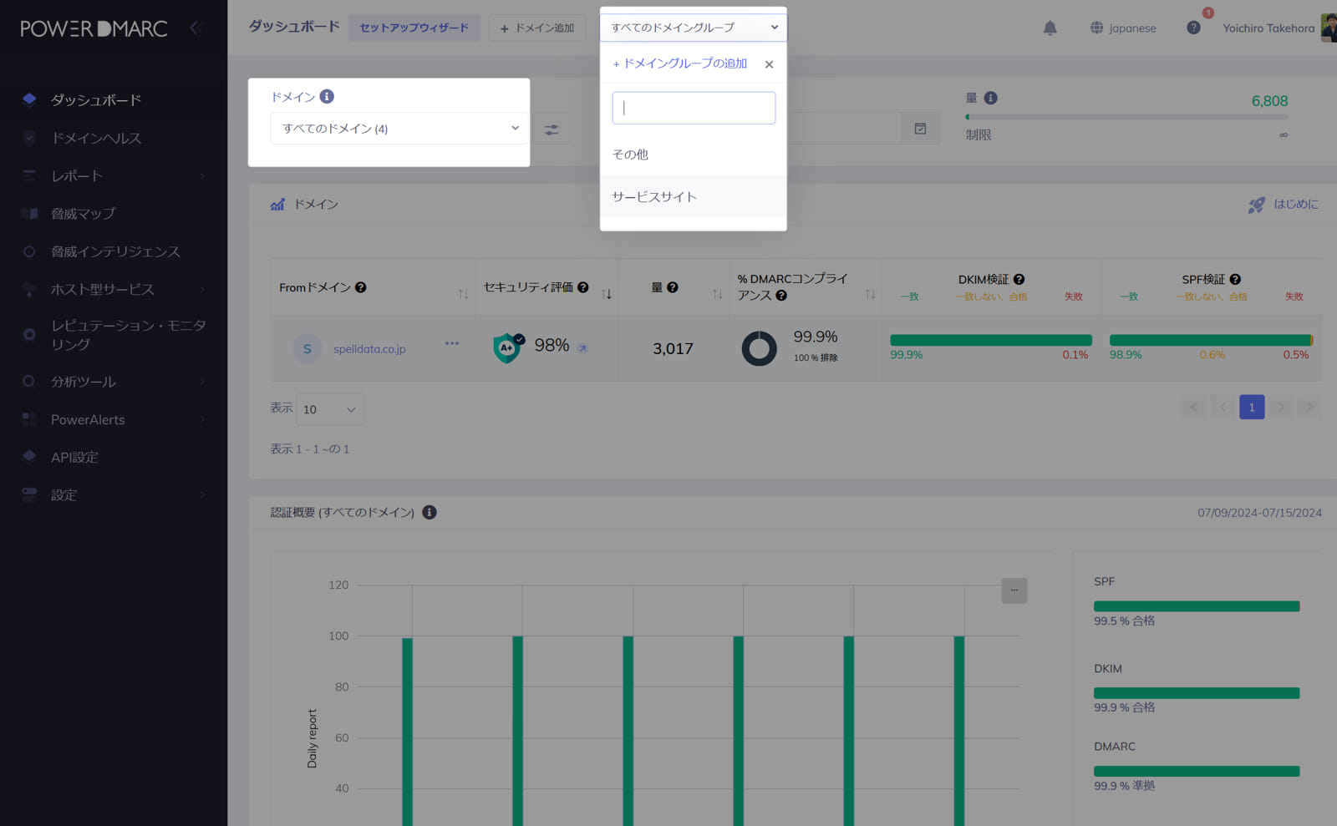Viewport: 1337px width, 826px height.
Task: Open the three-dot menu for spelldata.co.jp
Action: 452,343
